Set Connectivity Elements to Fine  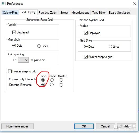point(43,80)
